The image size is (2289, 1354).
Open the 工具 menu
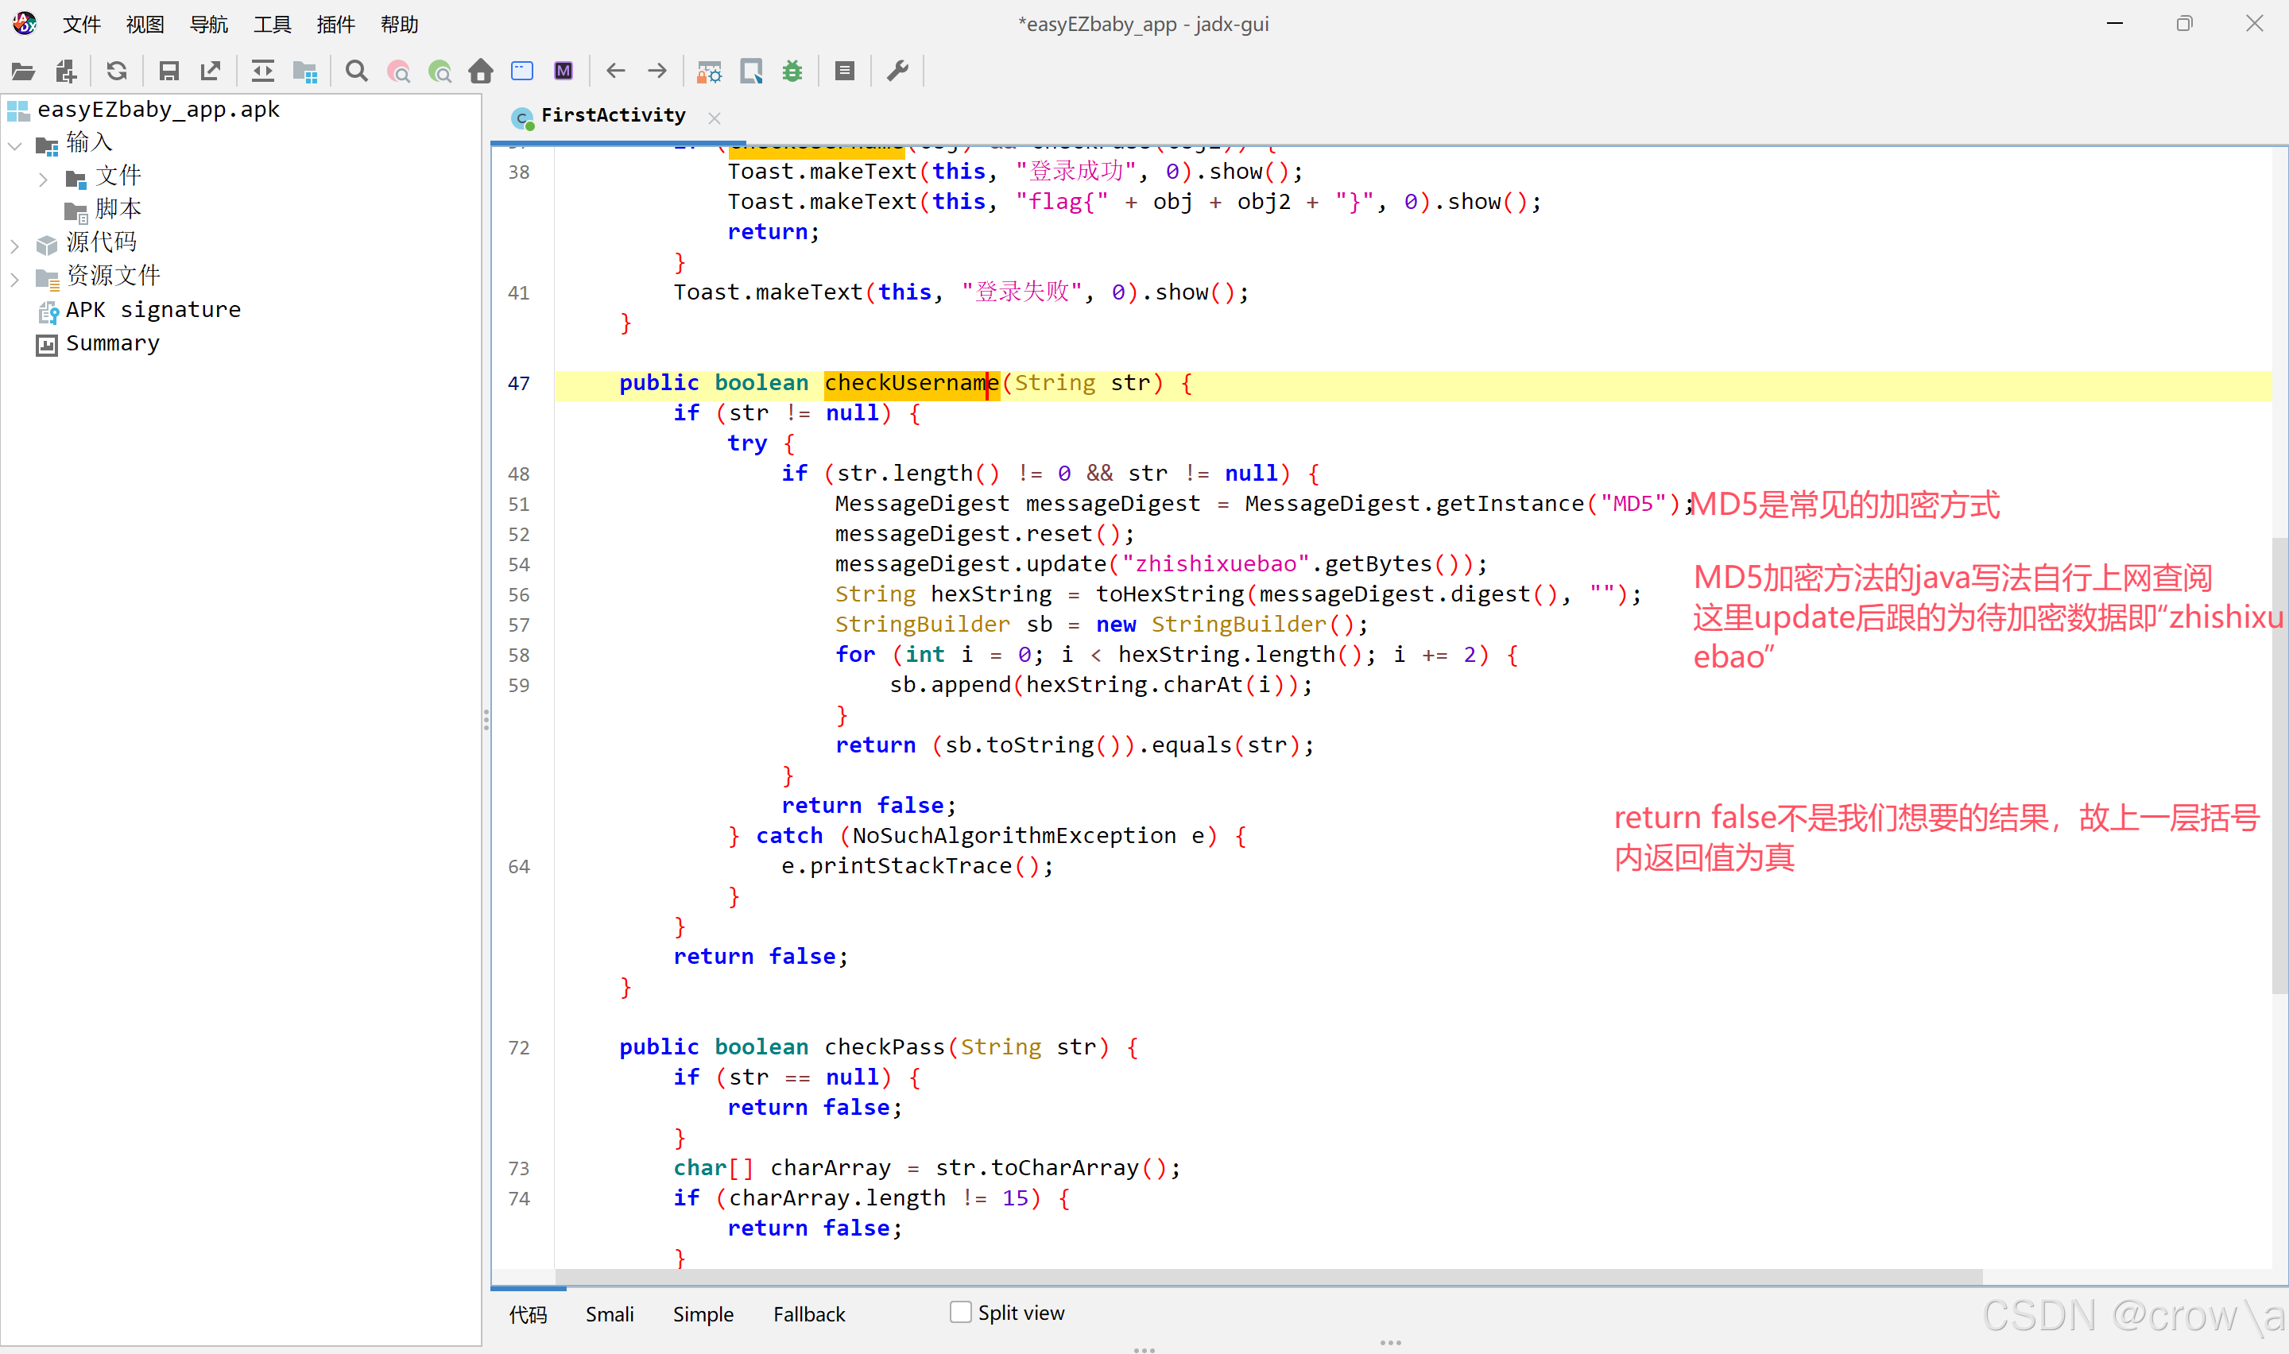272,25
